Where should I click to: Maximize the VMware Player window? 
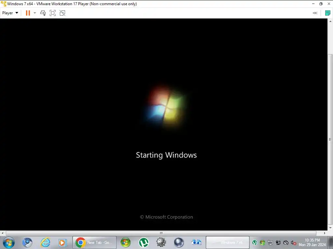321,4
